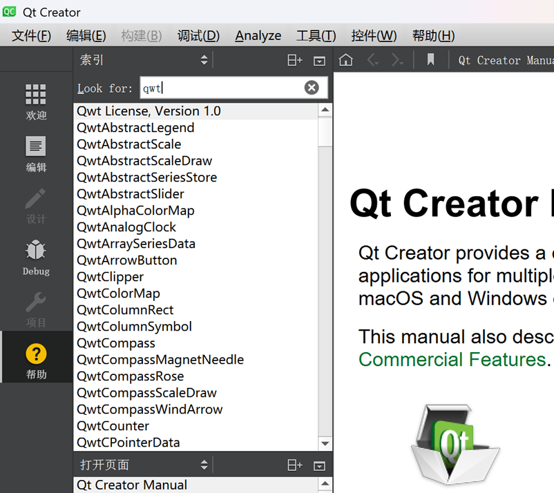Switch to Debug mode
This screenshot has width=554, height=493.
tap(36, 258)
